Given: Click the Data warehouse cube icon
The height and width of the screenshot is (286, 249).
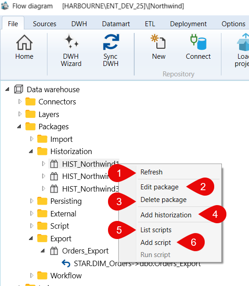Looking at the screenshot, I should 19,89.
